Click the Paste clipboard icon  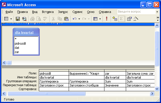pyautogui.click(x=66, y=19)
